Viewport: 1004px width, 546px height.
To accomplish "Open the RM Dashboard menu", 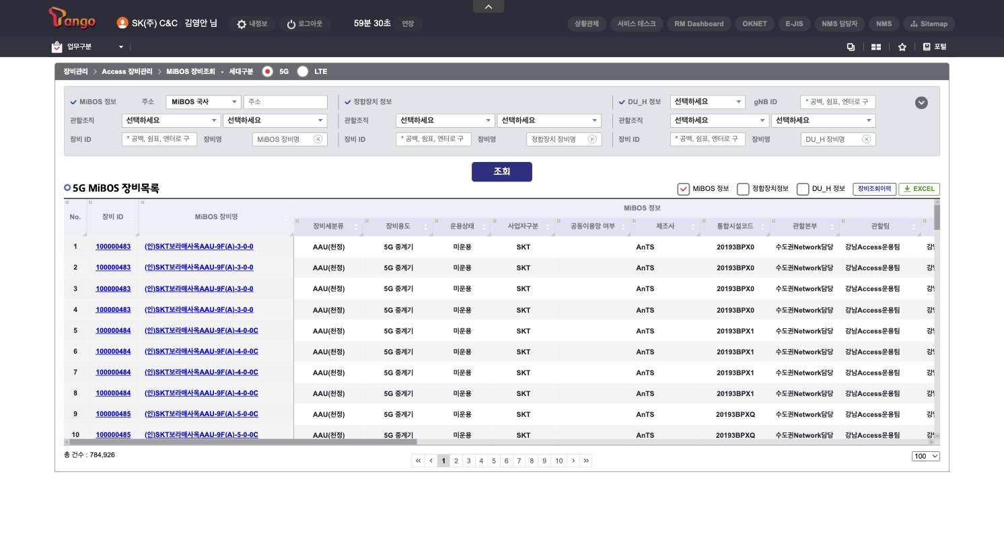I will click(x=699, y=24).
